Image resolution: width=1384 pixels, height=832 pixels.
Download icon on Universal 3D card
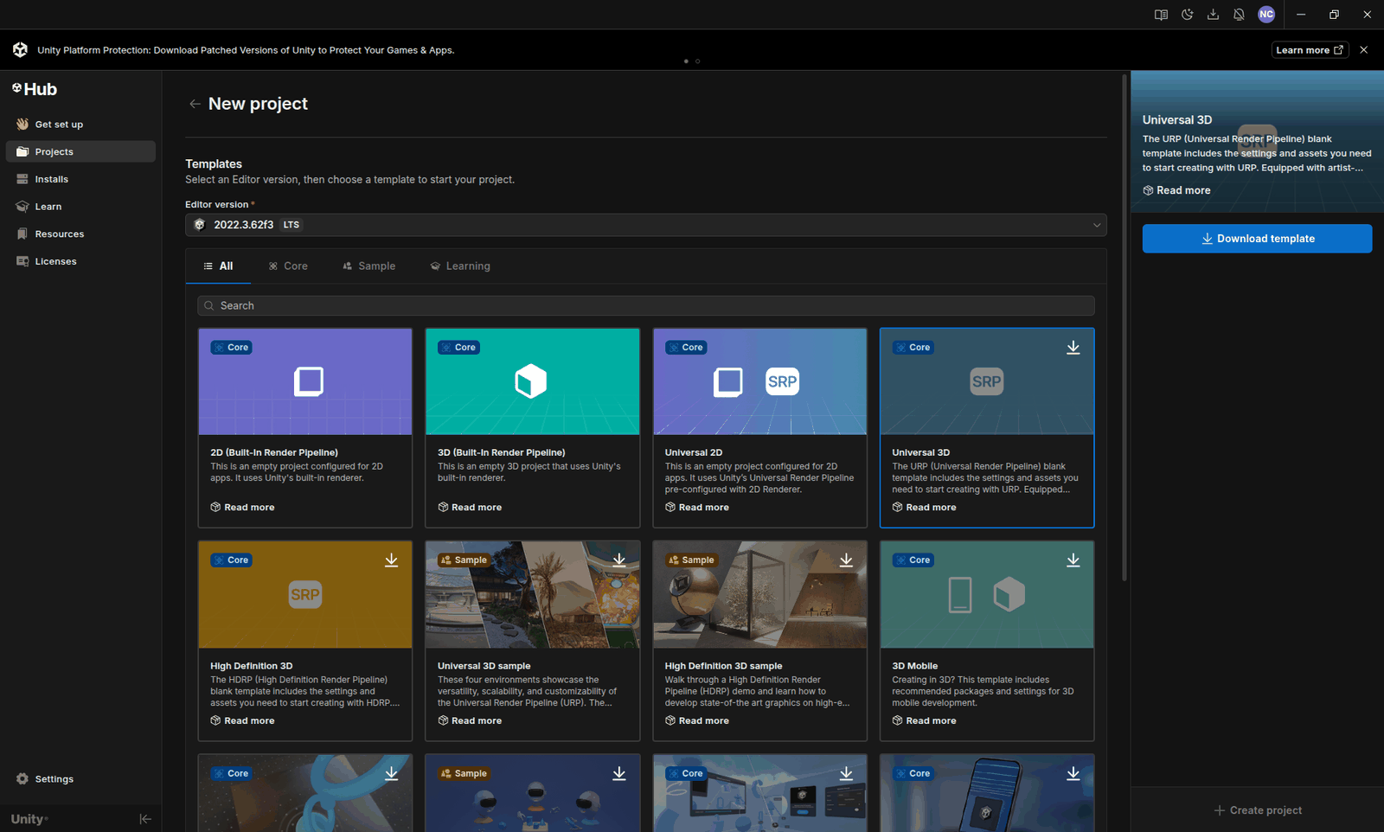(1073, 348)
